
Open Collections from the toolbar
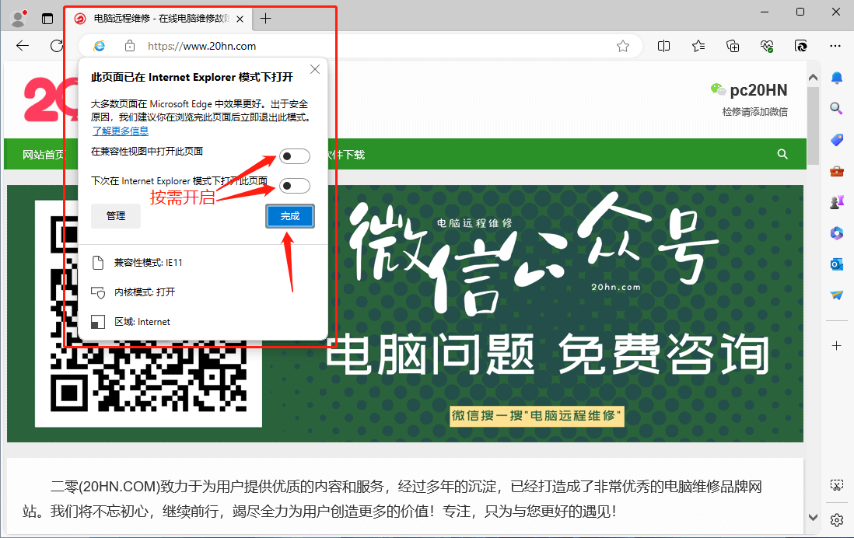(733, 46)
